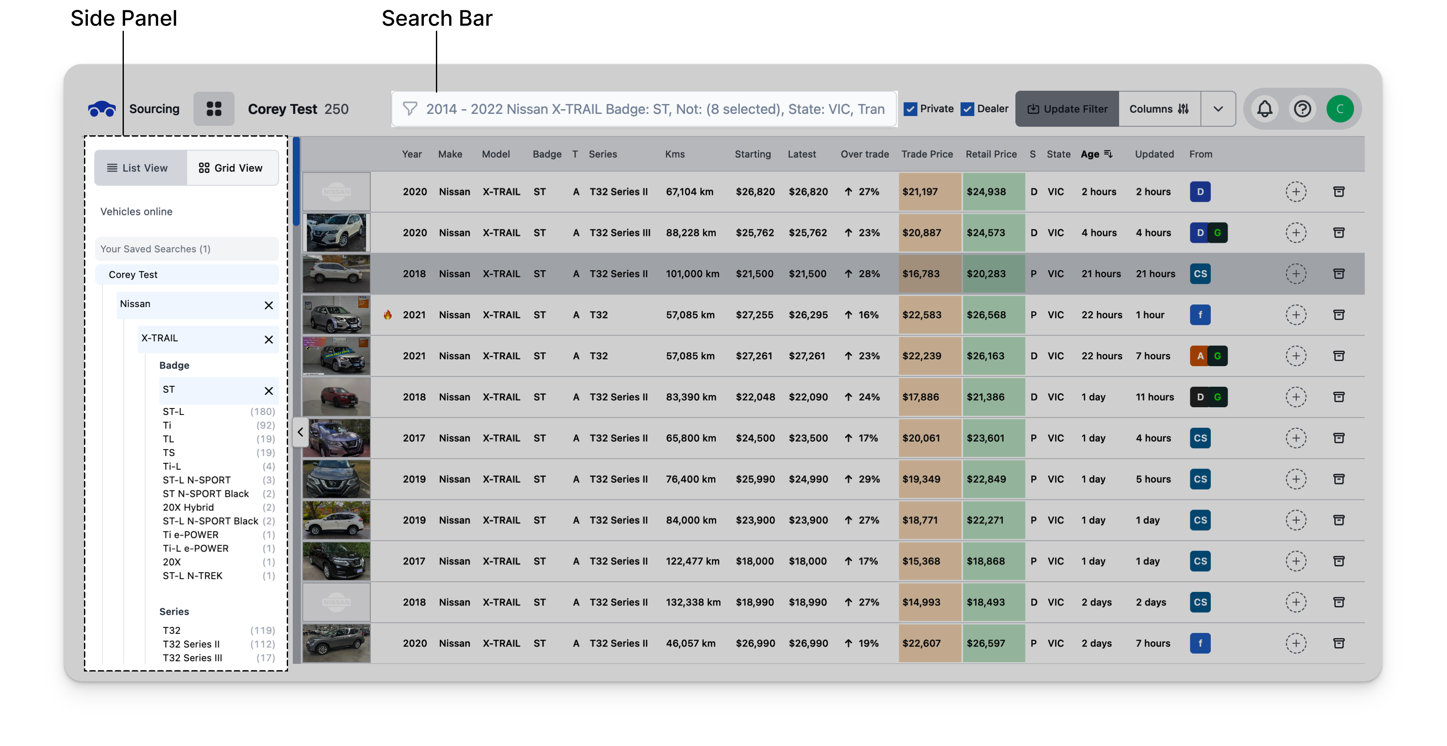Screen dimensions: 1447x746
Task: Open dropdown arrow next to Columns
Action: 1218,109
